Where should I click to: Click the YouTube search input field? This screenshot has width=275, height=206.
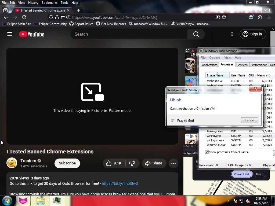[x=129, y=34]
